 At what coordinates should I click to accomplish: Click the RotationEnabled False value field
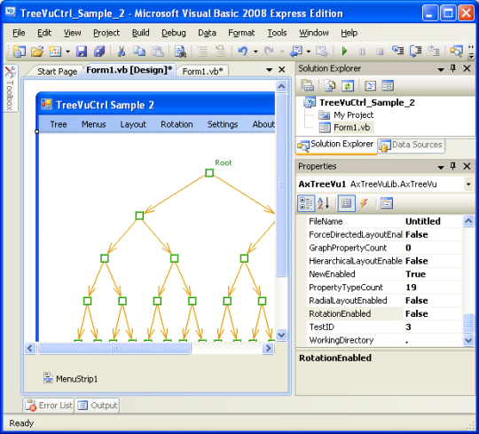(432, 313)
